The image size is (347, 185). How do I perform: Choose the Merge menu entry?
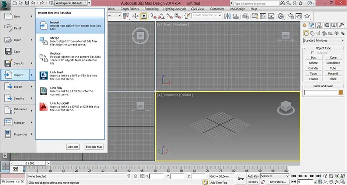click(70, 41)
